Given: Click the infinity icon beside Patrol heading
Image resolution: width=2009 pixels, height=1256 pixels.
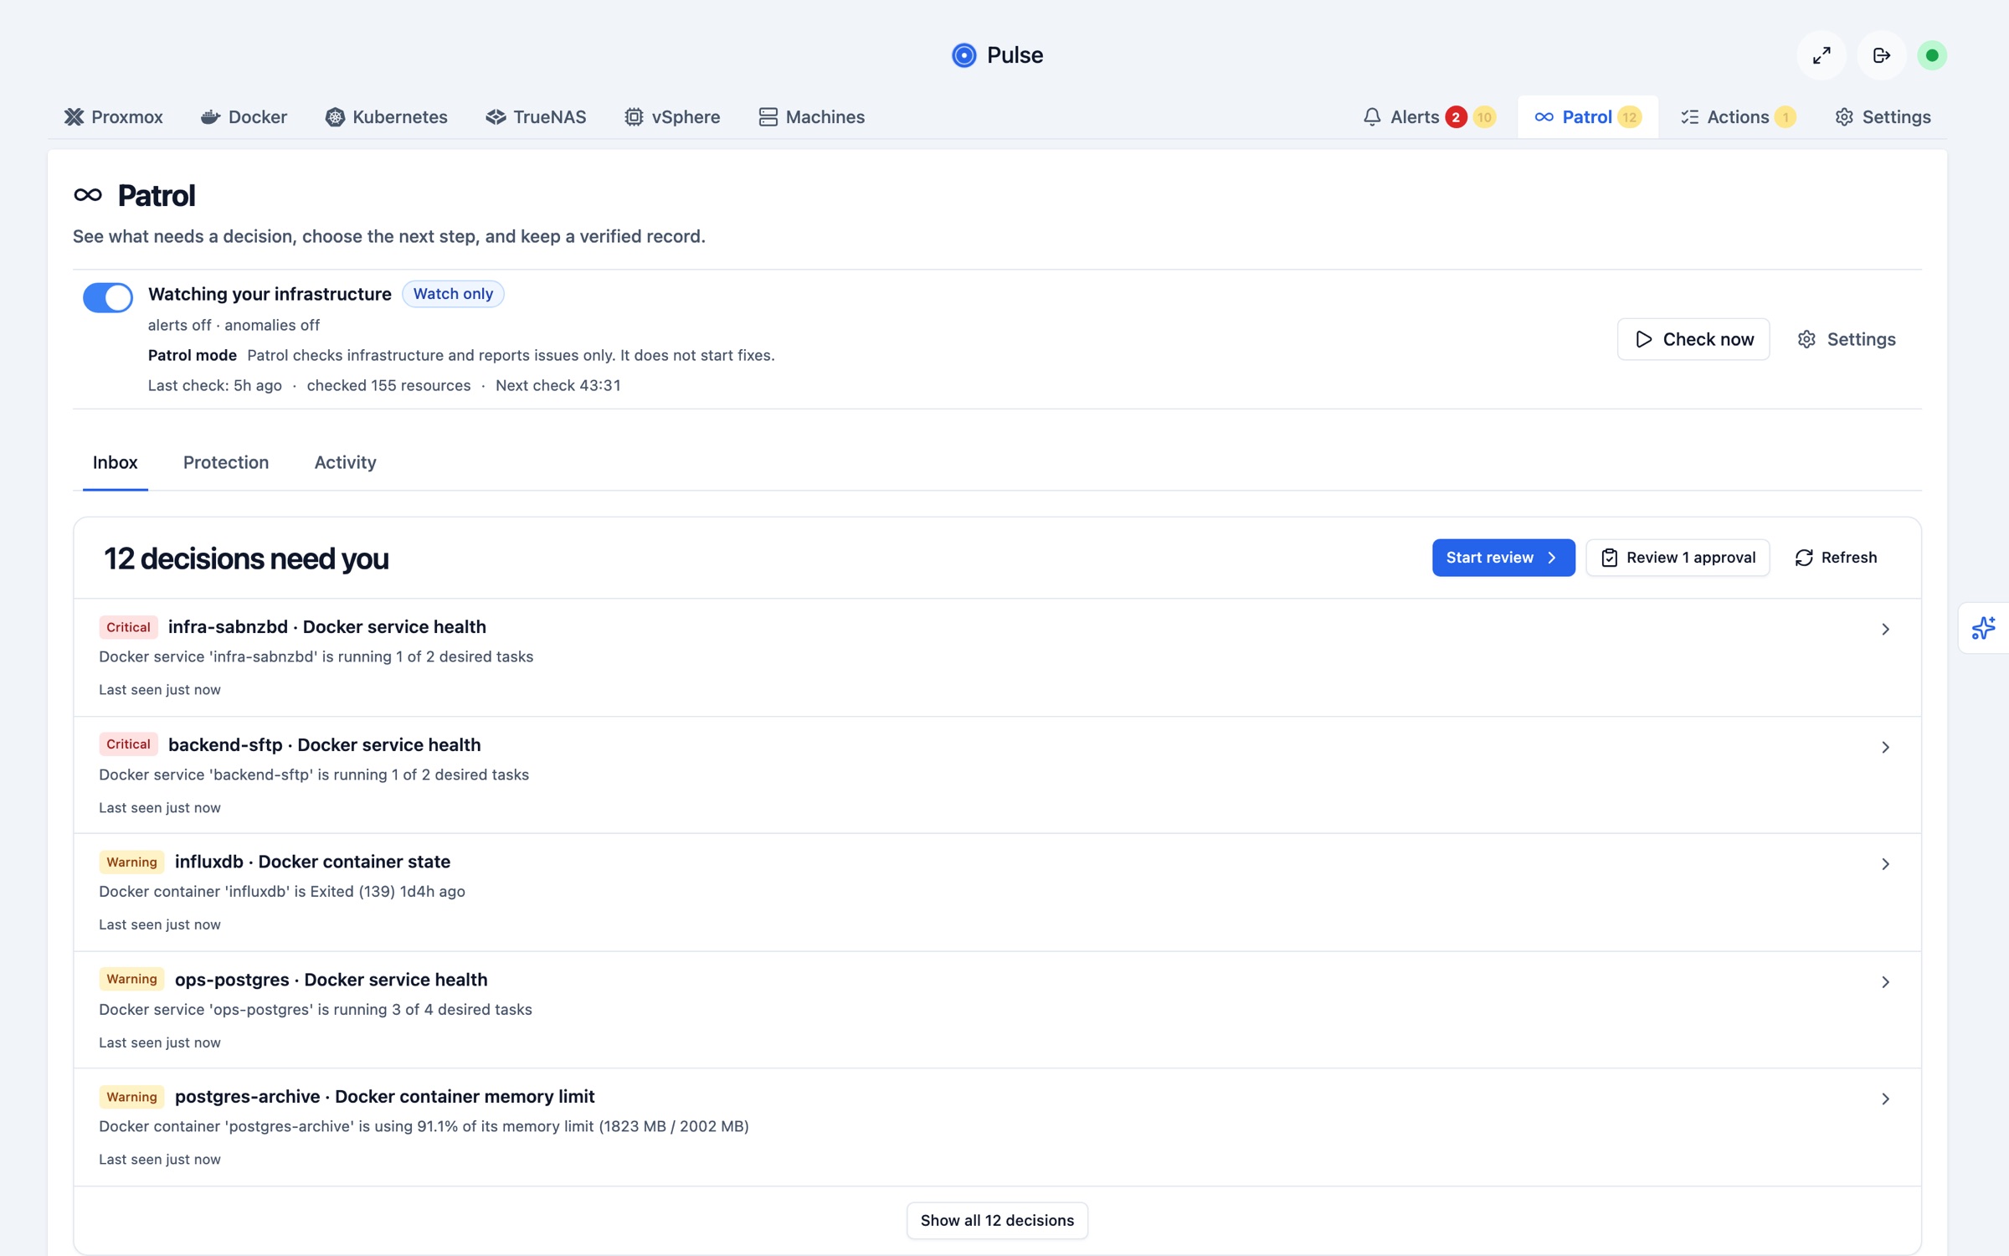Looking at the screenshot, I should coord(88,195).
